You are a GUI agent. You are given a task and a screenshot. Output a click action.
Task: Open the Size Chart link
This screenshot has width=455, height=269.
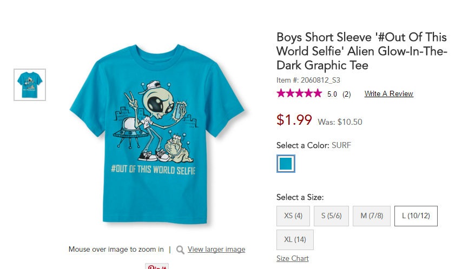click(x=293, y=259)
